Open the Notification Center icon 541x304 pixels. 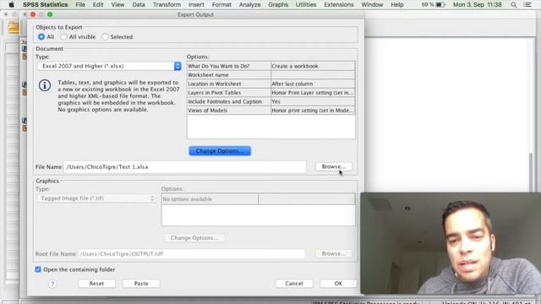pos(527,4)
